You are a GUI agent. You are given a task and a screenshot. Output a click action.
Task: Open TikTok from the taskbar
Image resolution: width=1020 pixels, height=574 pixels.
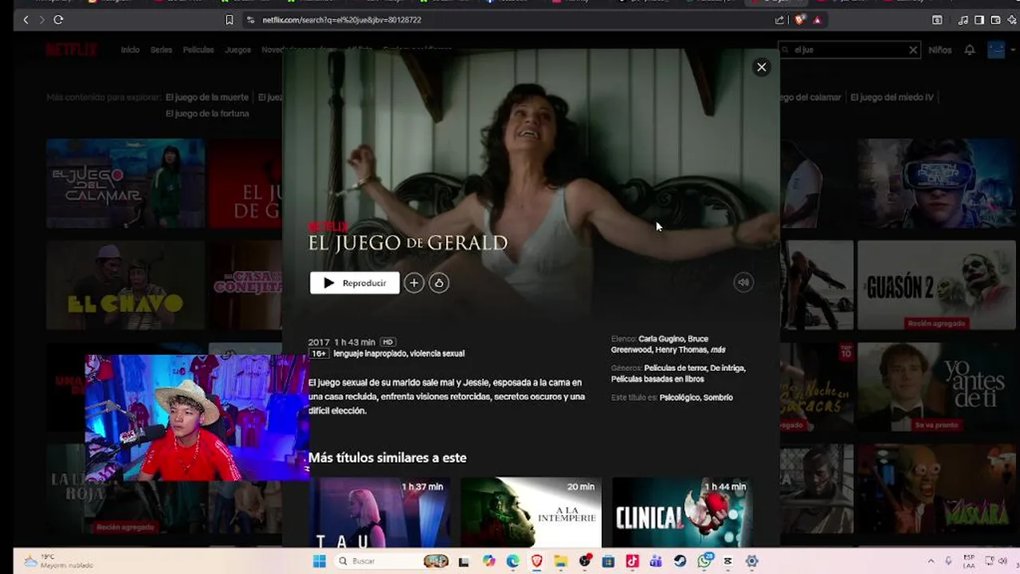click(x=632, y=561)
